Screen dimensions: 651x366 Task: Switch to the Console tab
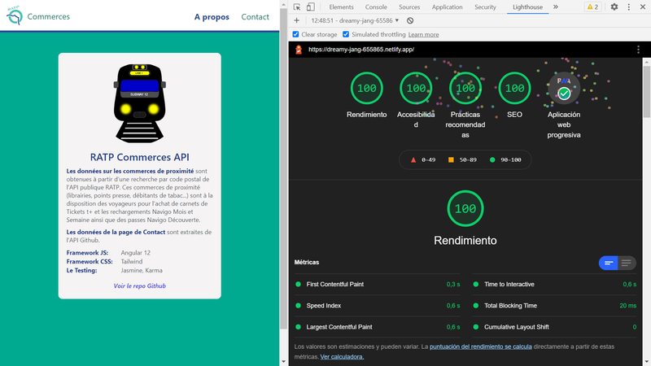376,7
